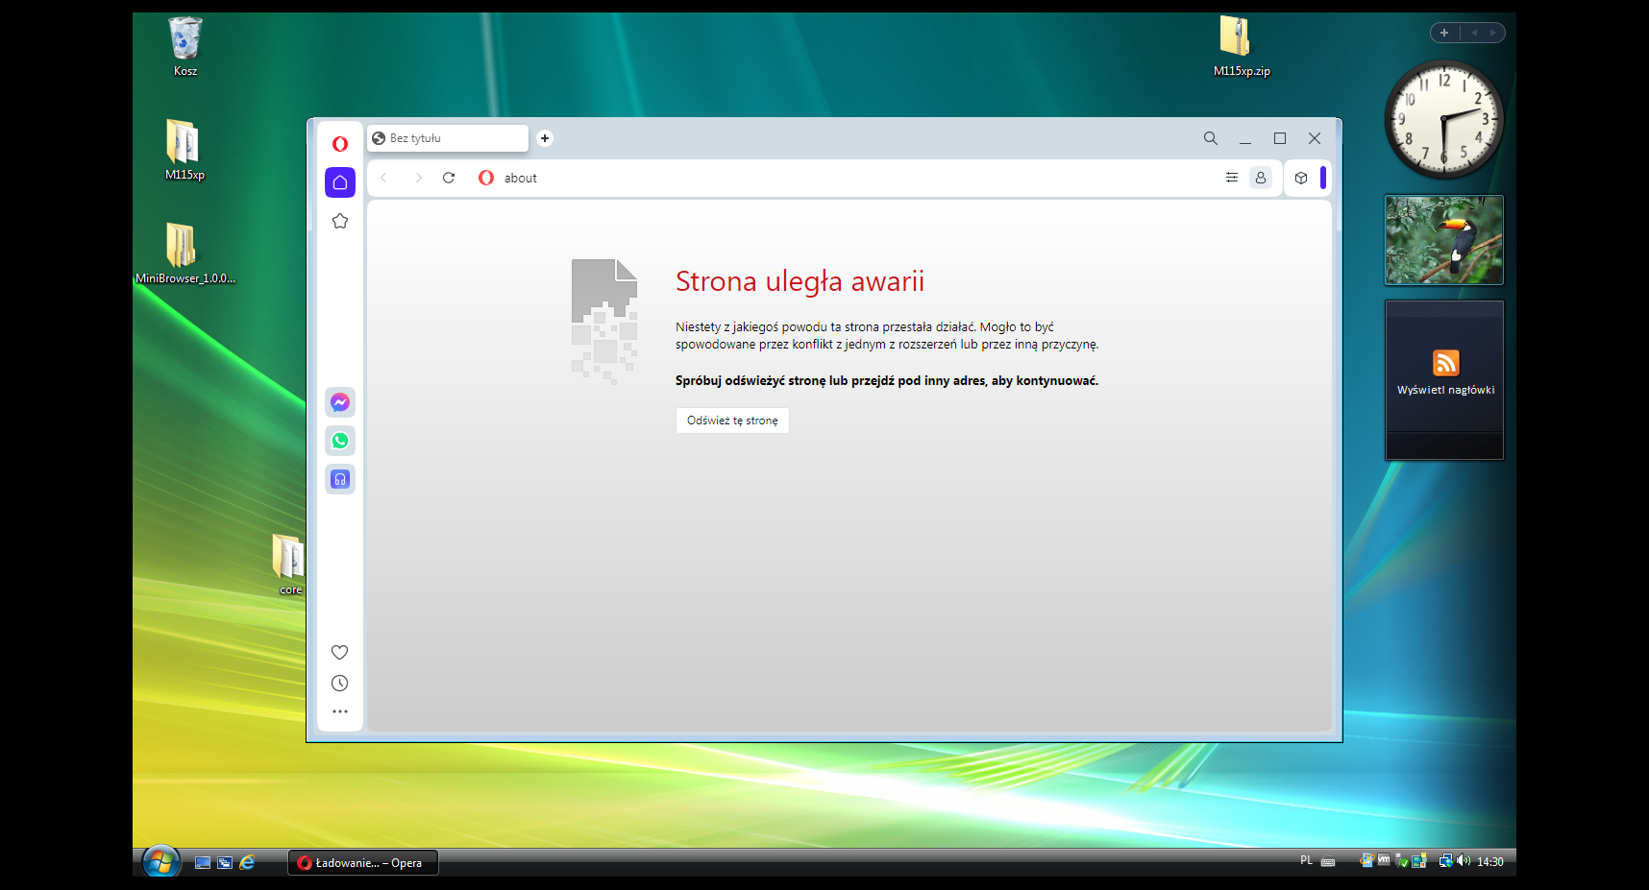This screenshot has width=1649, height=890.
Task: Click the taskbar clock showing 14:30
Action: pyautogui.click(x=1490, y=862)
